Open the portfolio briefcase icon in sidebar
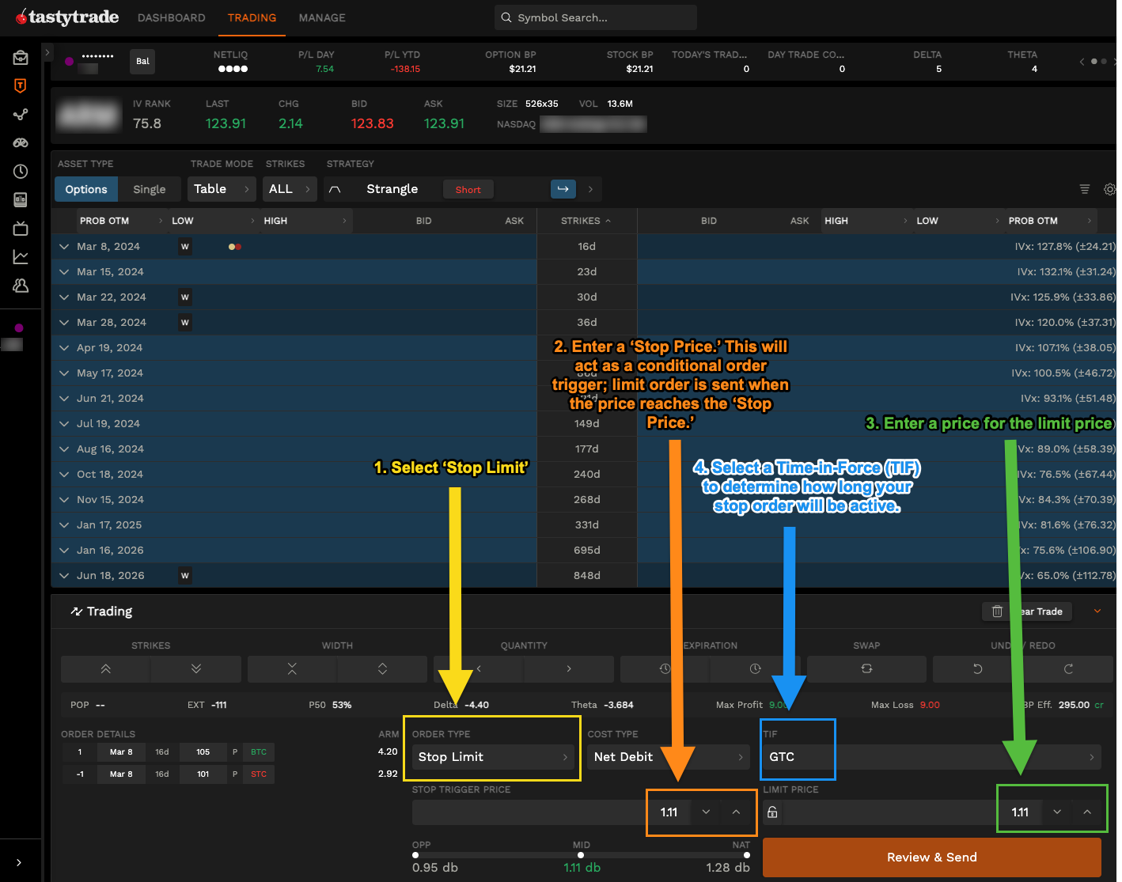 pyautogui.click(x=21, y=57)
